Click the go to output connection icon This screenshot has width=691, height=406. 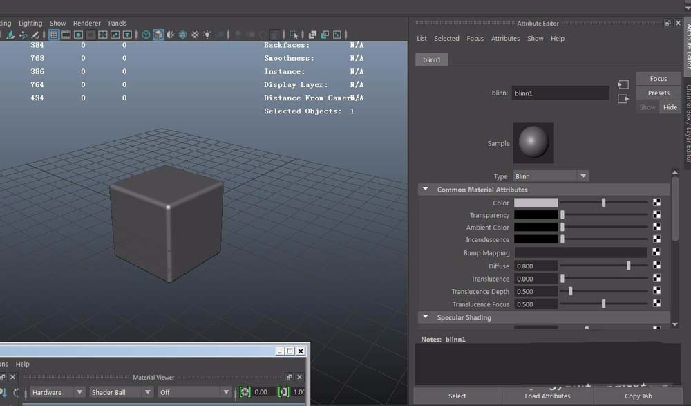tap(623, 99)
